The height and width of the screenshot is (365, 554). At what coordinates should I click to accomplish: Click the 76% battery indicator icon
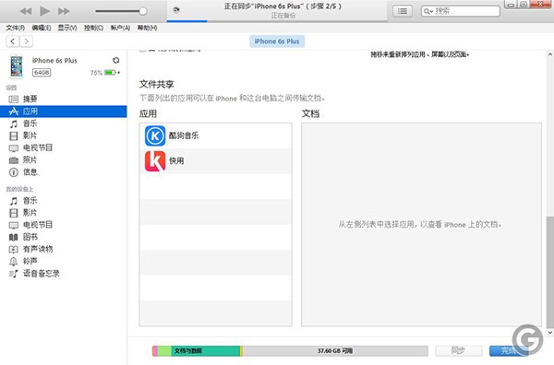[110, 73]
